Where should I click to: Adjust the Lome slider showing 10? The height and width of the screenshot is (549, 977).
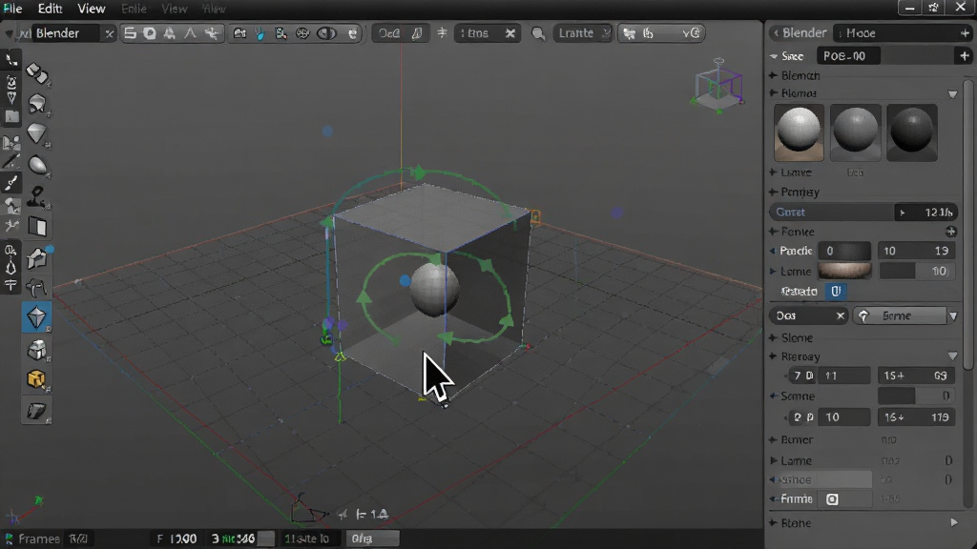coord(917,271)
